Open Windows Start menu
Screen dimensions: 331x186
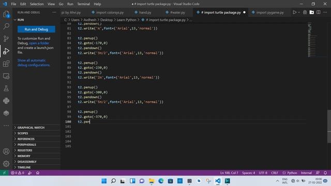(104, 181)
